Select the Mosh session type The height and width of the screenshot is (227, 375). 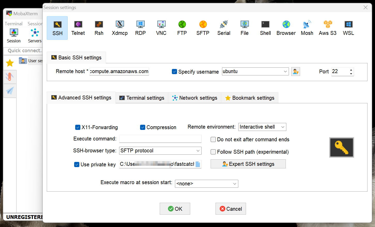(x=307, y=28)
